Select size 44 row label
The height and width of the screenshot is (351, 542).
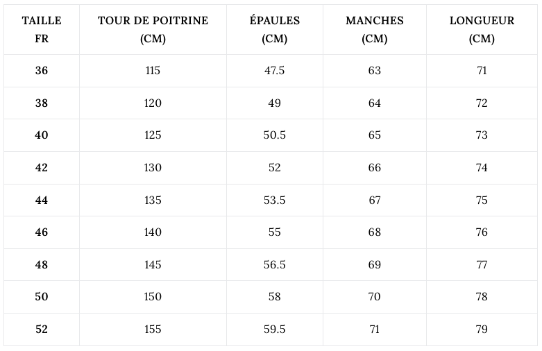coord(42,200)
